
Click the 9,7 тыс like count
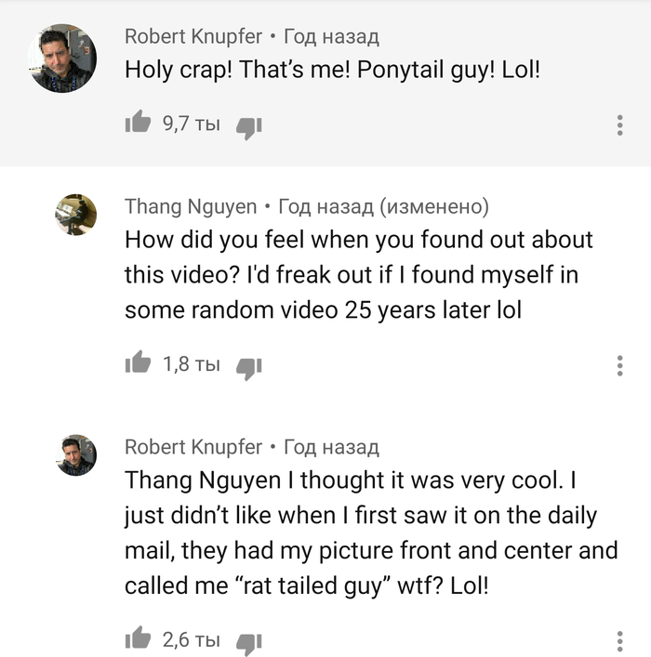tap(191, 124)
